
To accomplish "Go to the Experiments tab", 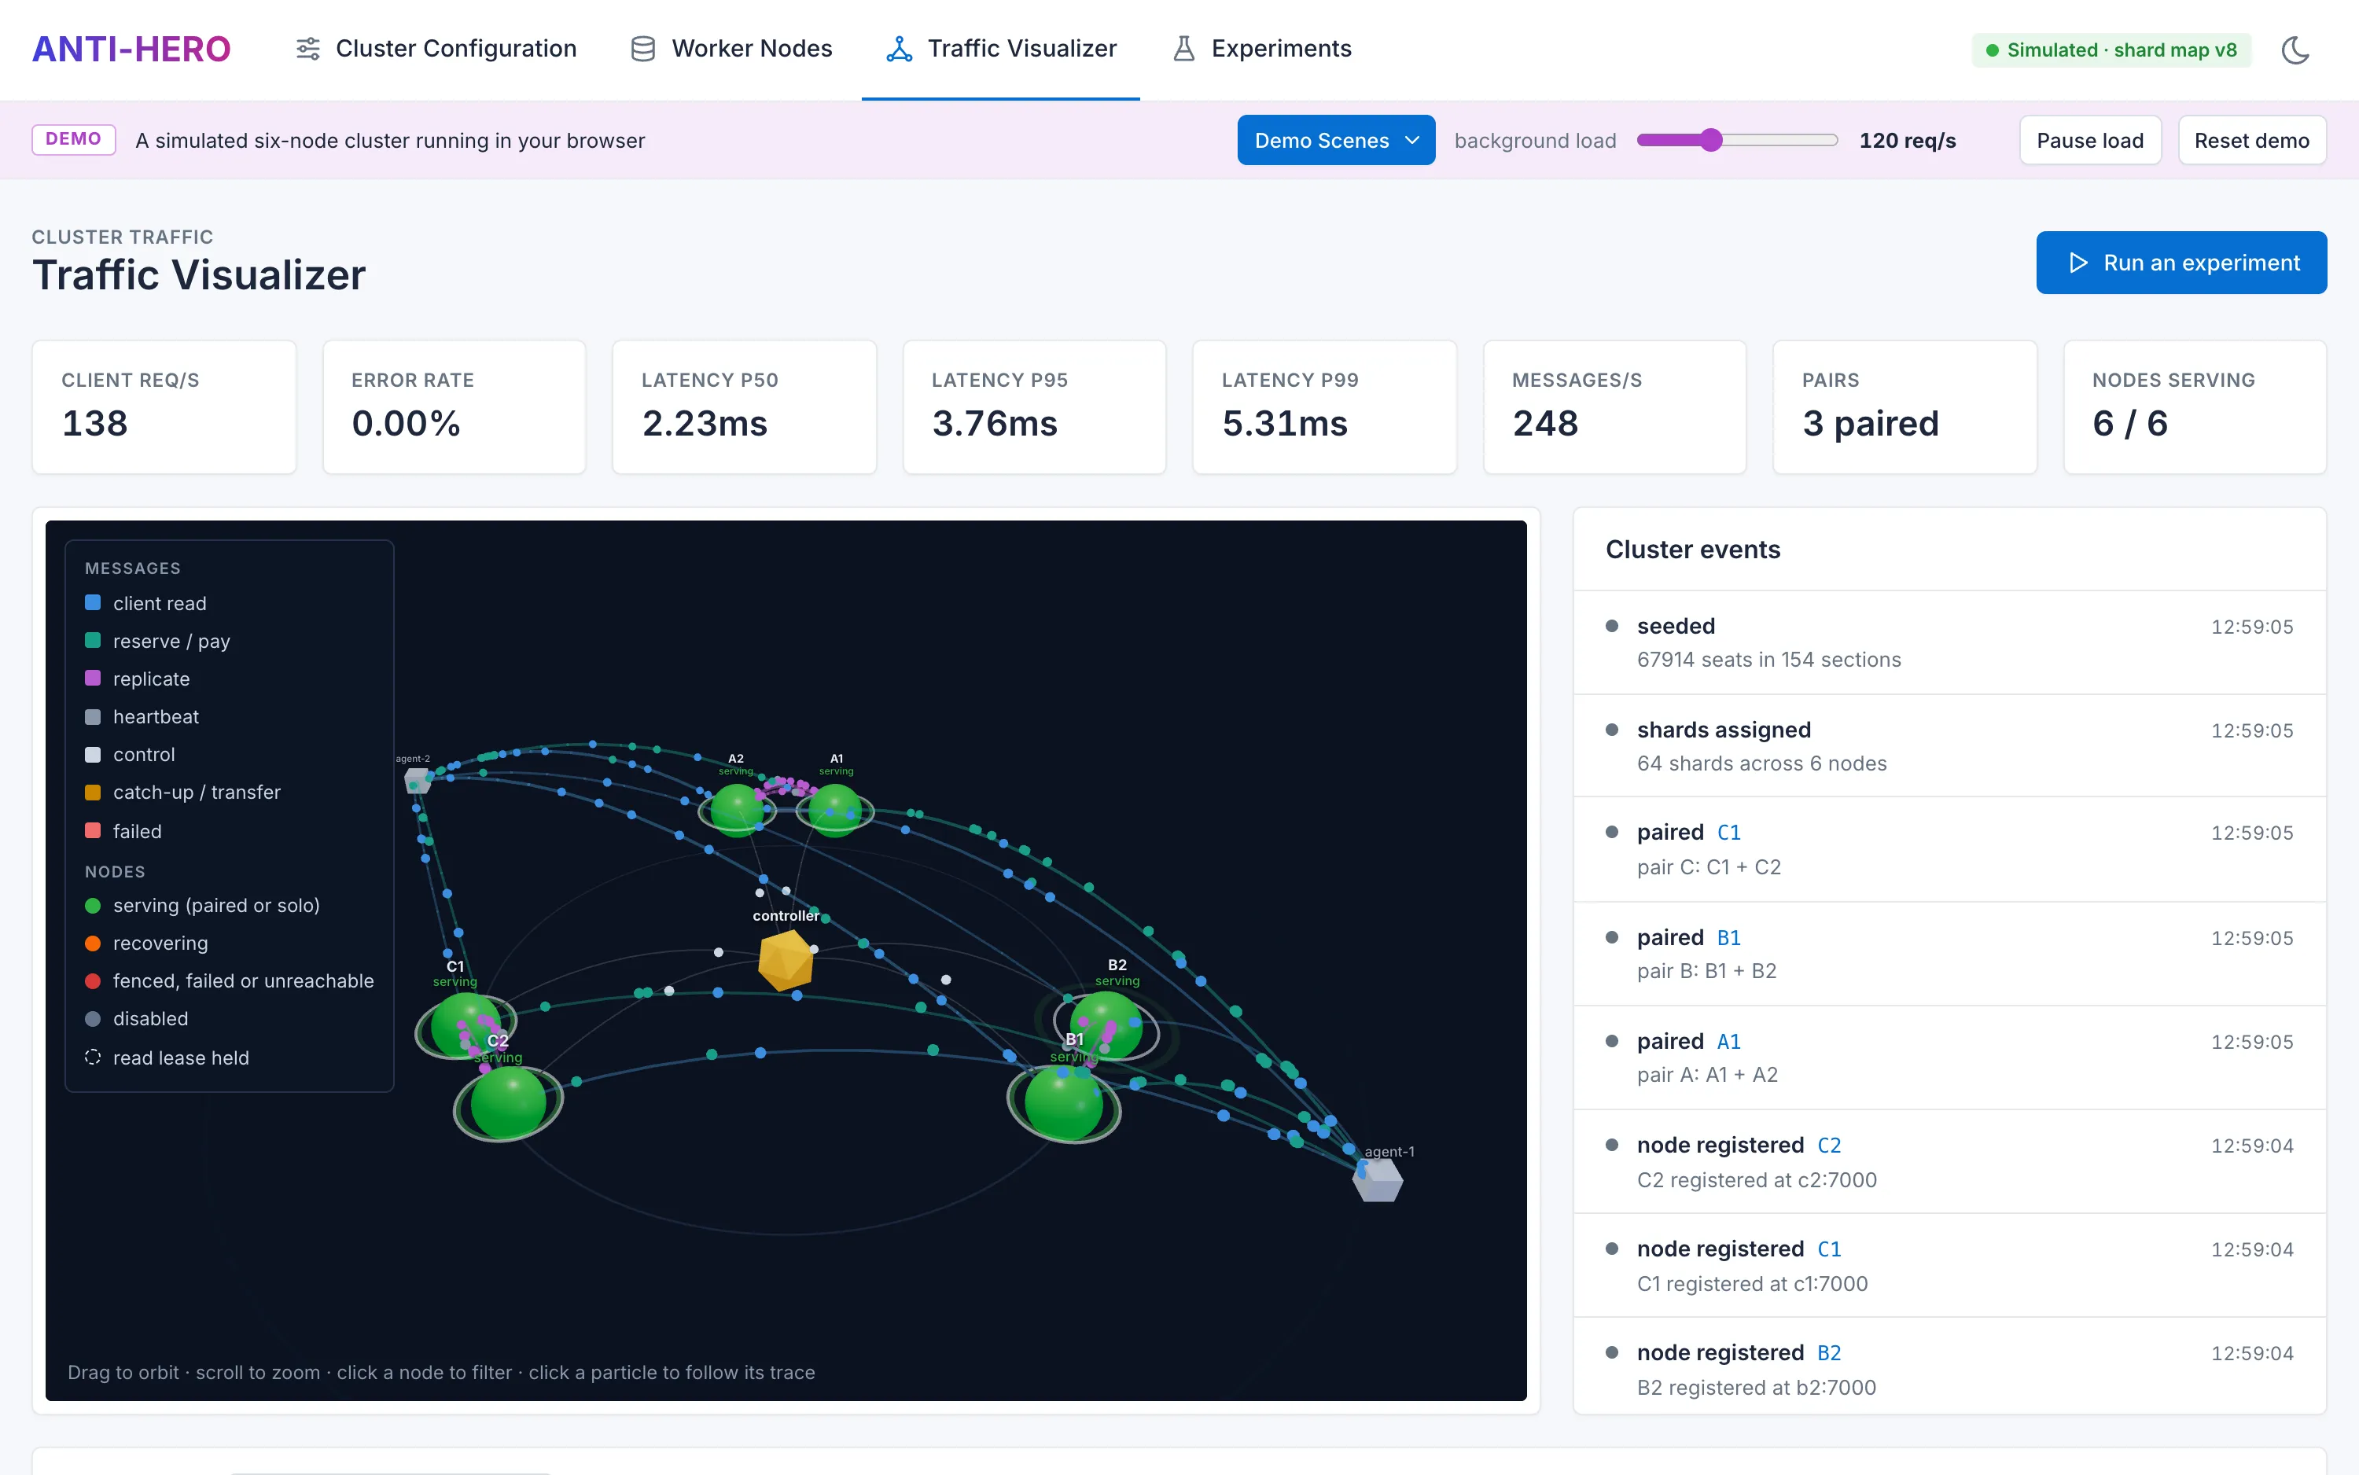I will coord(1261,49).
